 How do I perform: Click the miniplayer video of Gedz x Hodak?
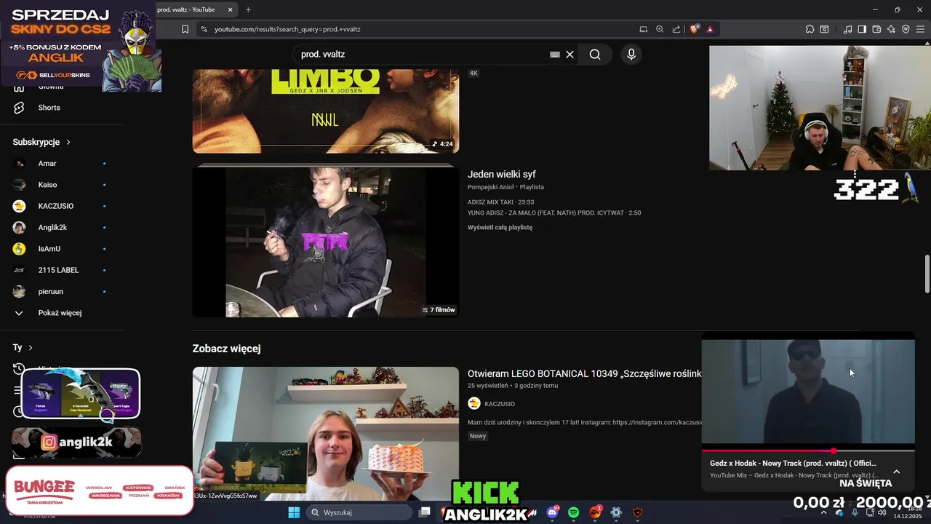pos(808,392)
